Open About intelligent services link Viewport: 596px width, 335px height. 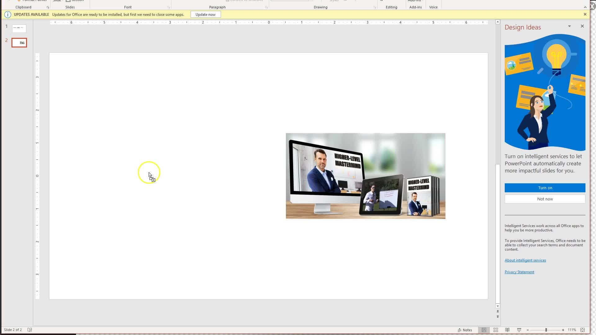525,260
